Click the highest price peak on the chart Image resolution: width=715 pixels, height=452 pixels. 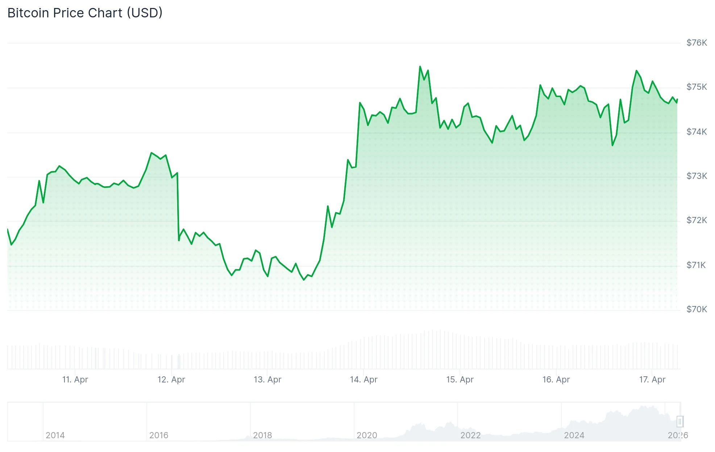pos(420,67)
